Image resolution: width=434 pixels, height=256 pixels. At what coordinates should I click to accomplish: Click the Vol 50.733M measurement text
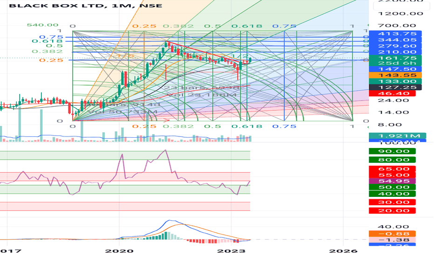(122, 112)
